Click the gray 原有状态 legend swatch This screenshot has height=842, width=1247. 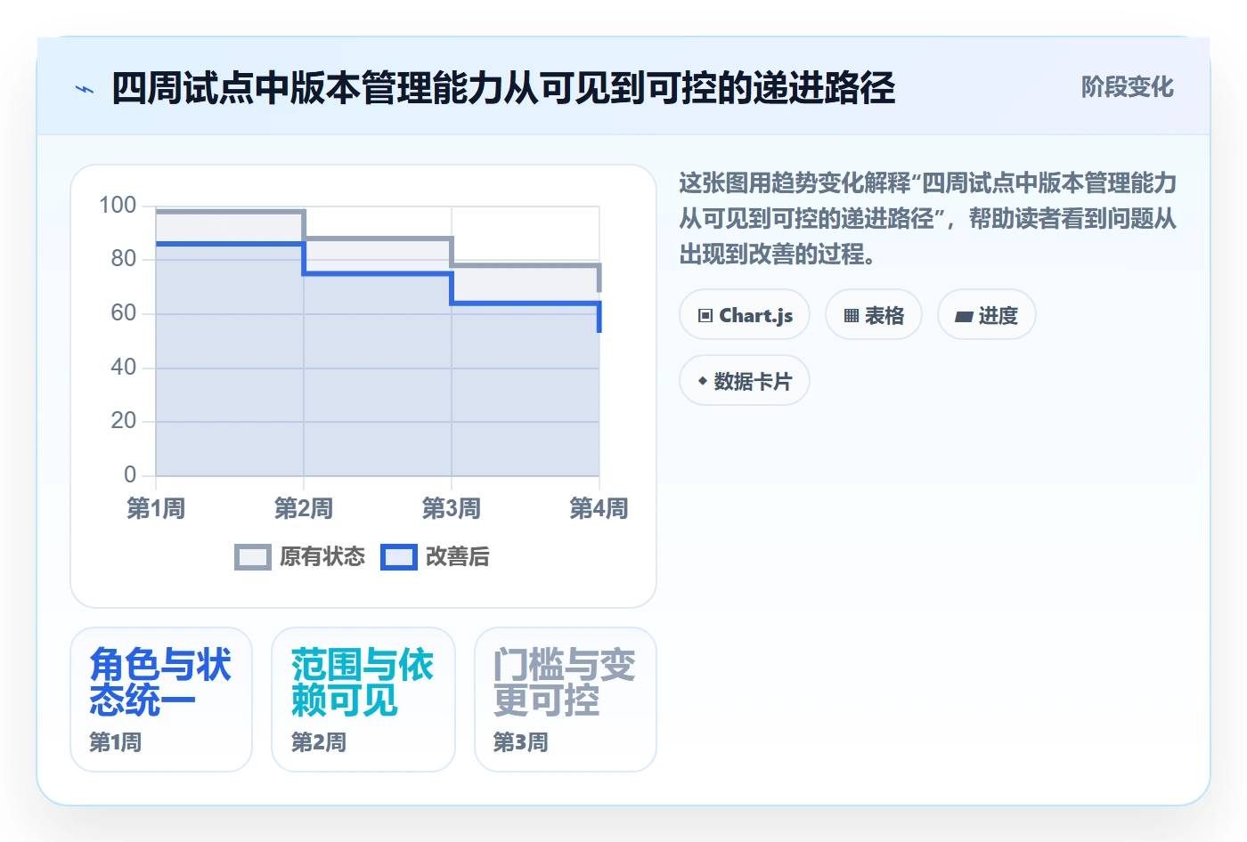253,557
